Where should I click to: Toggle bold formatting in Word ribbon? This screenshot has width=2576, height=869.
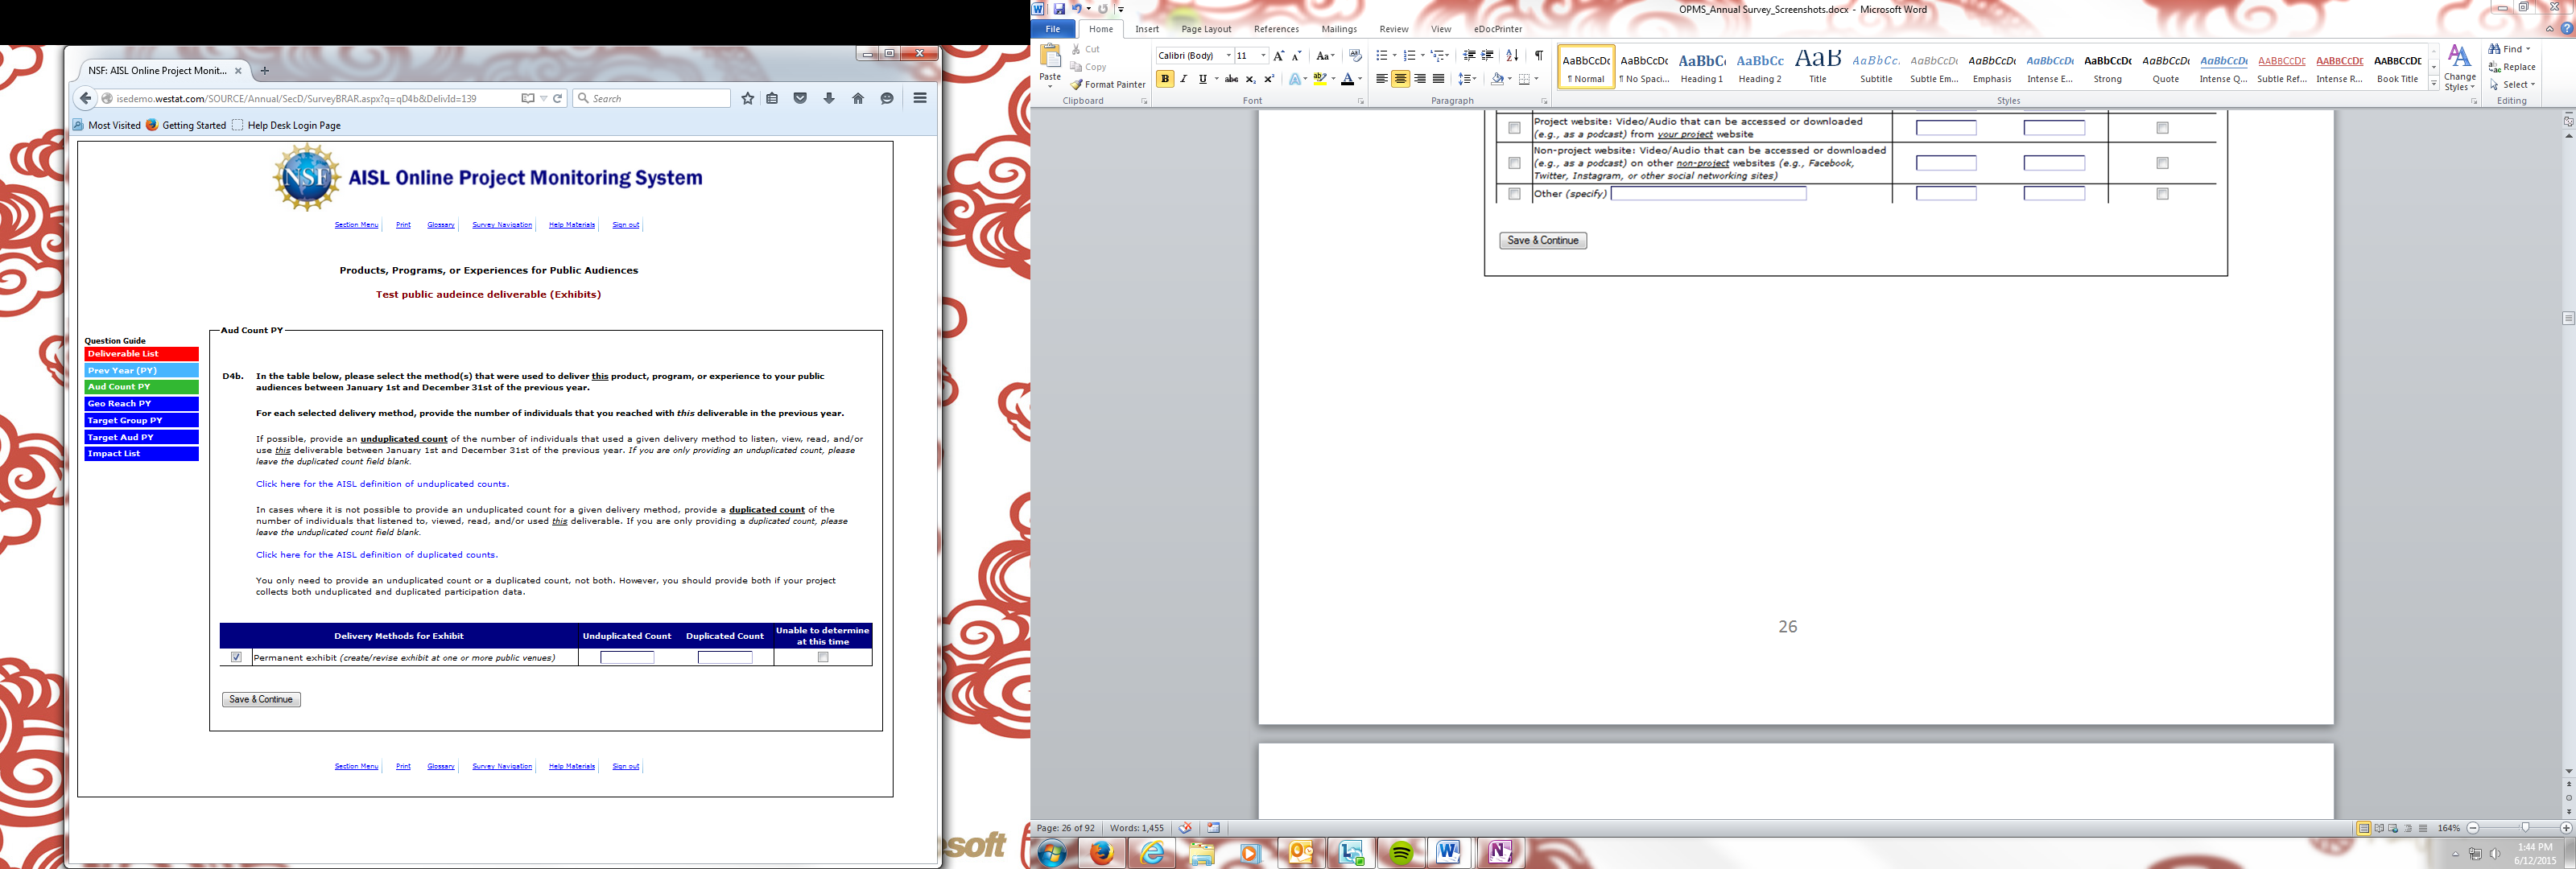pos(1165,79)
